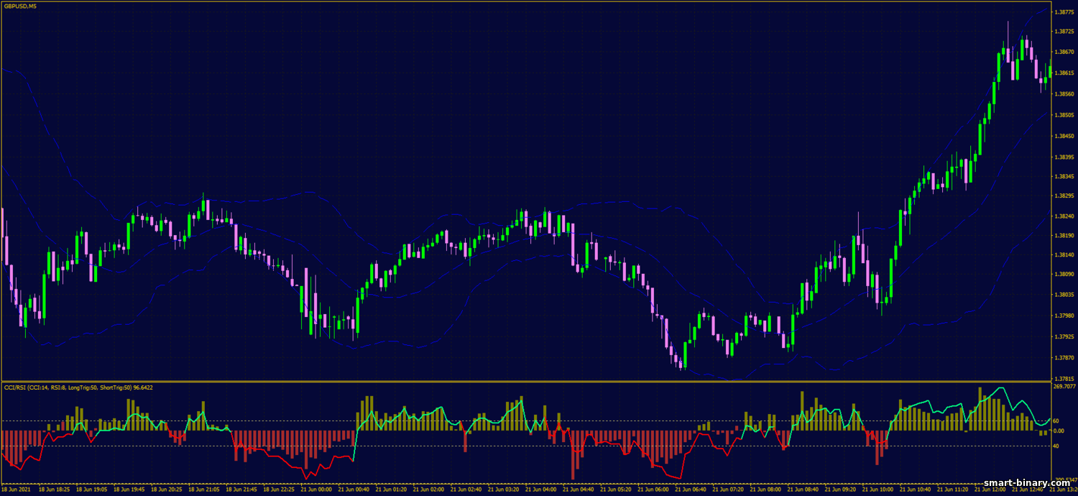Viewport: 1078px width, 496px height.
Task: Click the 1.37925 price label
Action: pos(1064,336)
